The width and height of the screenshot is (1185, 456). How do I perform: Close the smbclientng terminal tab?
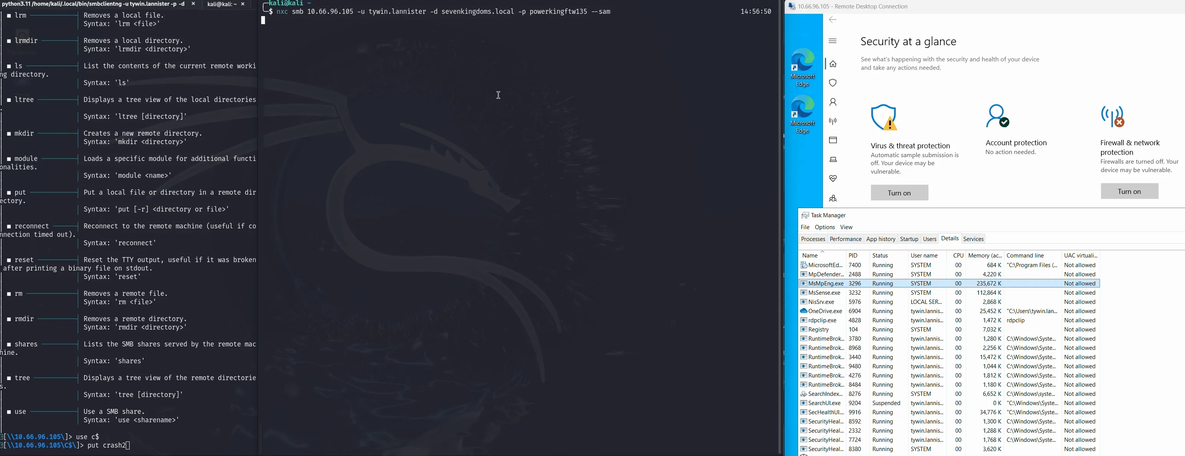tap(193, 4)
